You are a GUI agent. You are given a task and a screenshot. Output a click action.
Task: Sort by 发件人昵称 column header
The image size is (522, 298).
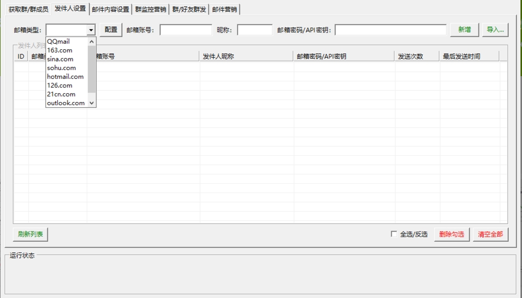coord(247,56)
